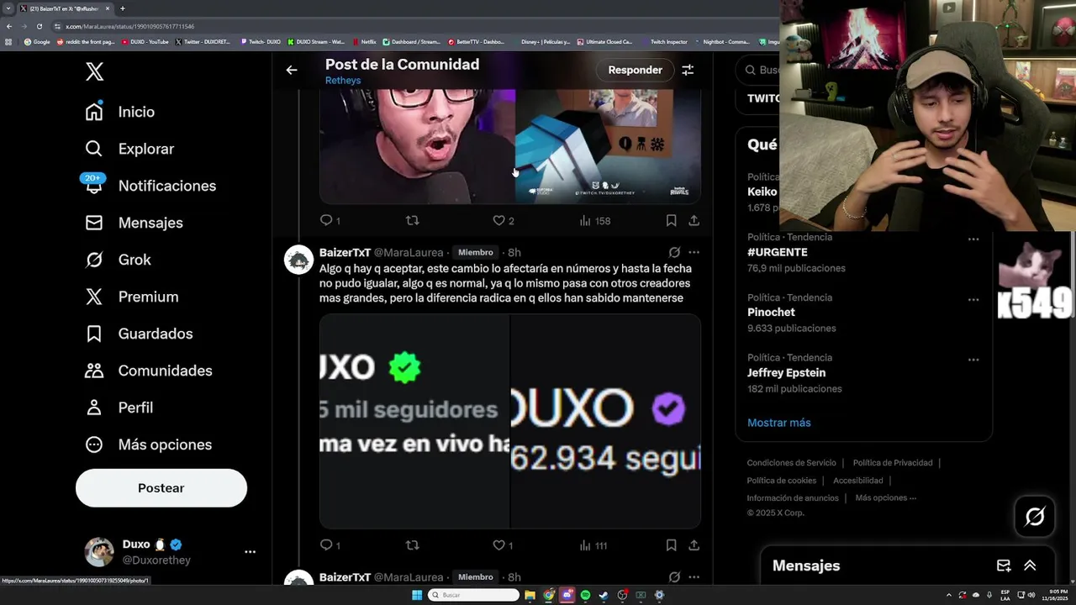
Task: Open more options on the bottom BaizerTxT post
Action: click(x=694, y=577)
